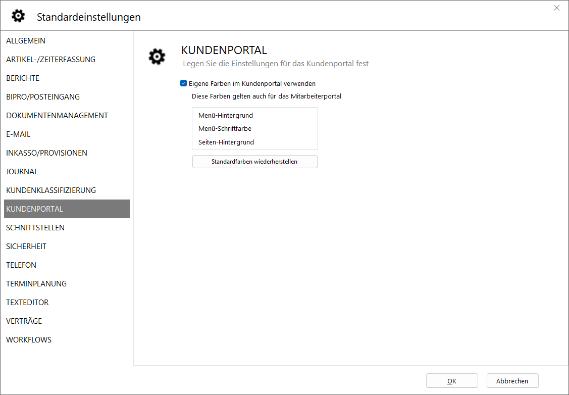Click the gear icon next to KUNDENPORTAL heading
This screenshot has height=395, width=569.
pos(157,57)
